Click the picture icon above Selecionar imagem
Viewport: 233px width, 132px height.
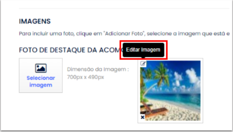pyautogui.click(x=41, y=68)
